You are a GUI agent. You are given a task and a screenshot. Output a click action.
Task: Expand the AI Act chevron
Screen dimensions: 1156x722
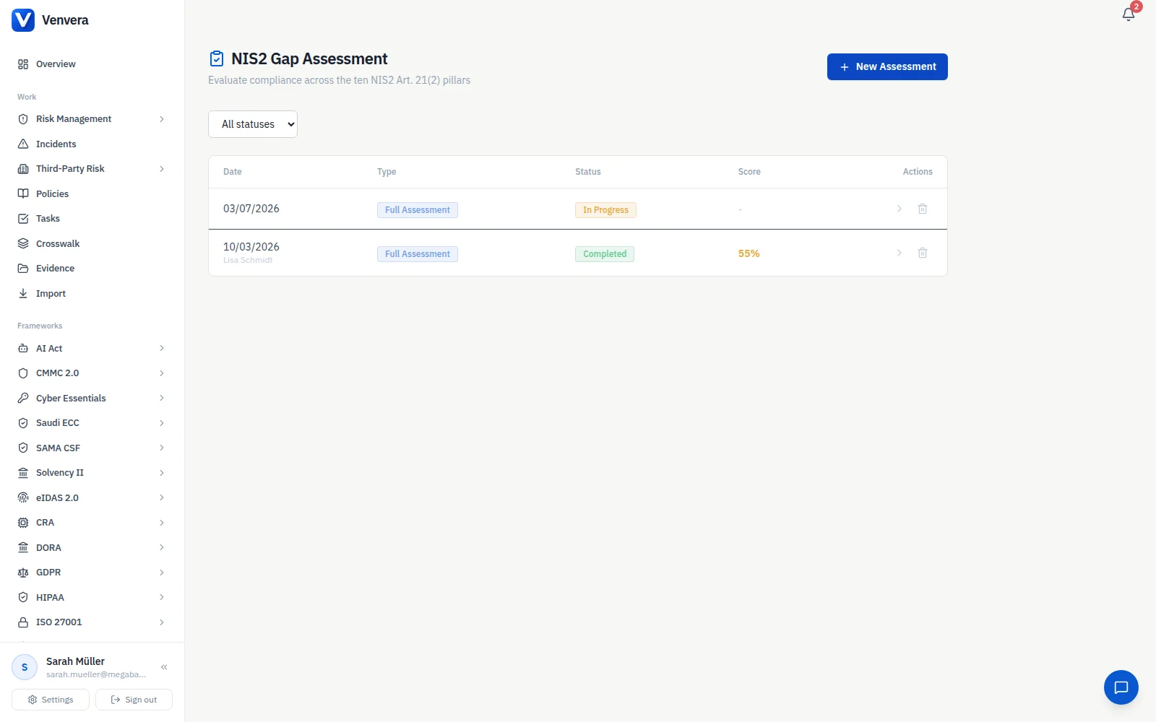[162, 348]
